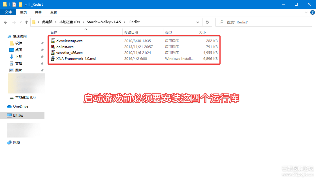Viewport: 316px width, 179px height.
Task: Click the size 4,955 KB
Action: tap(210, 53)
